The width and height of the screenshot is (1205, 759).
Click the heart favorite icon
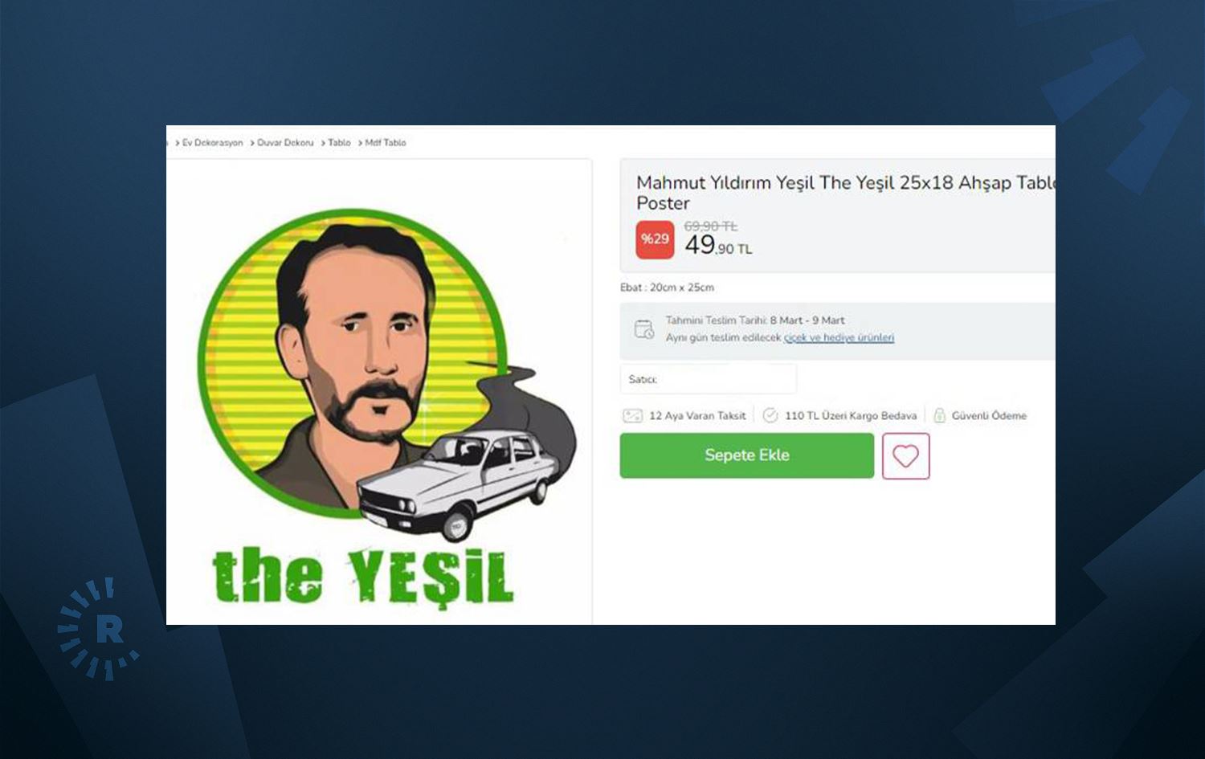click(x=905, y=456)
